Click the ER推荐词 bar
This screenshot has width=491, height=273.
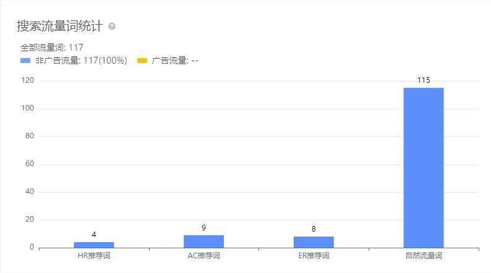click(314, 242)
